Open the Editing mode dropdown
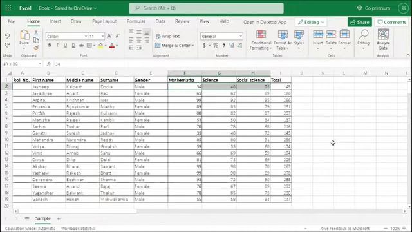This screenshot has width=412, height=232. click(x=311, y=22)
